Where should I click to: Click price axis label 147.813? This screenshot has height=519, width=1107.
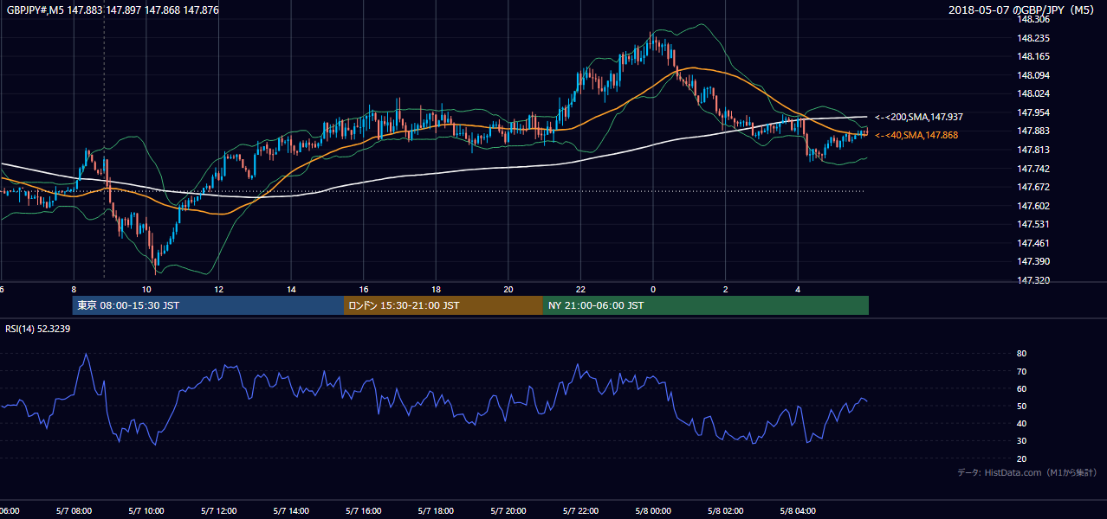[1033, 150]
